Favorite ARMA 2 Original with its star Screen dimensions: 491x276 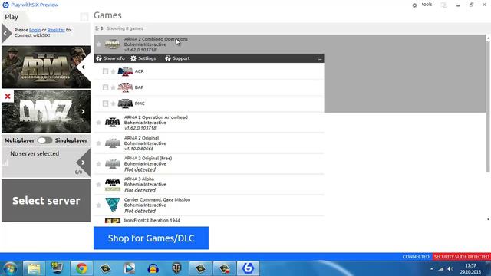point(99,143)
